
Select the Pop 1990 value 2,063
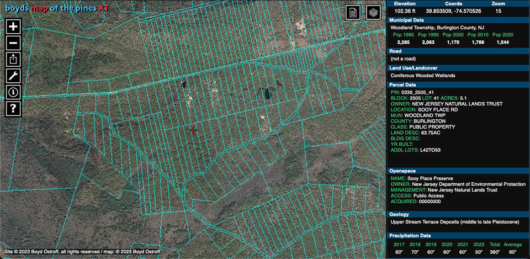(427, 43)
